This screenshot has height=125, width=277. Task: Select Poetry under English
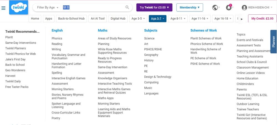click(x=56, y=118)
